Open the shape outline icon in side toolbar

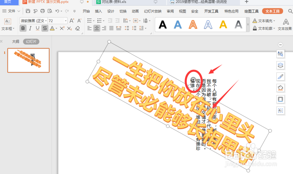(x=280, y=99)
